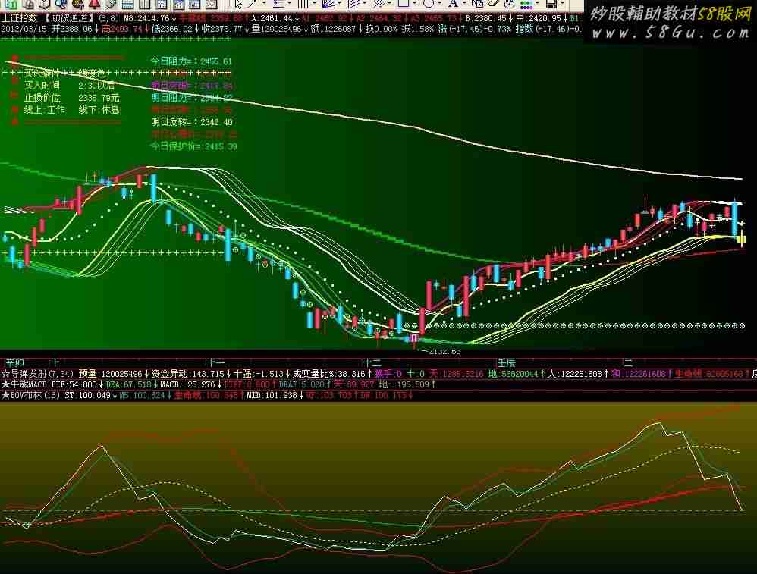The width and height of the screenshot is (757, 574).
Task: Click the last yellow candlestick on chart
Action: pos(742,240)
